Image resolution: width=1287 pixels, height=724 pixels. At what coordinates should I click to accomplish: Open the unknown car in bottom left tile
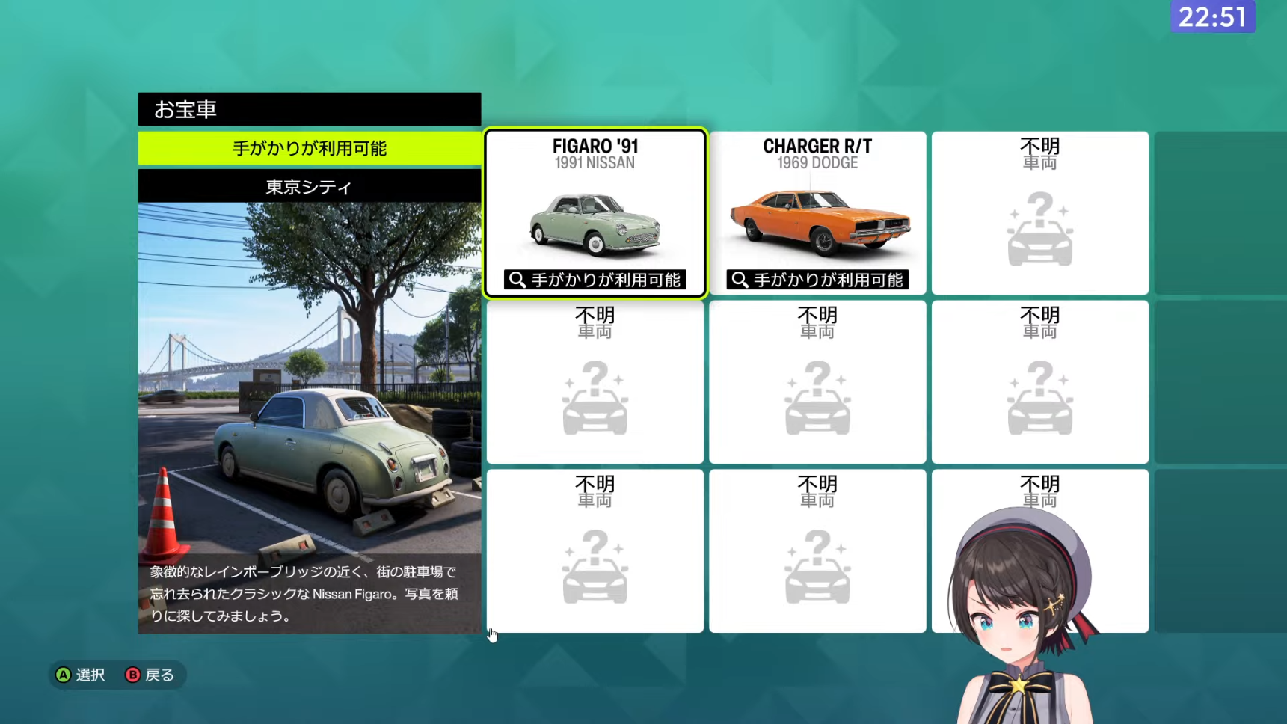(595, 551)
